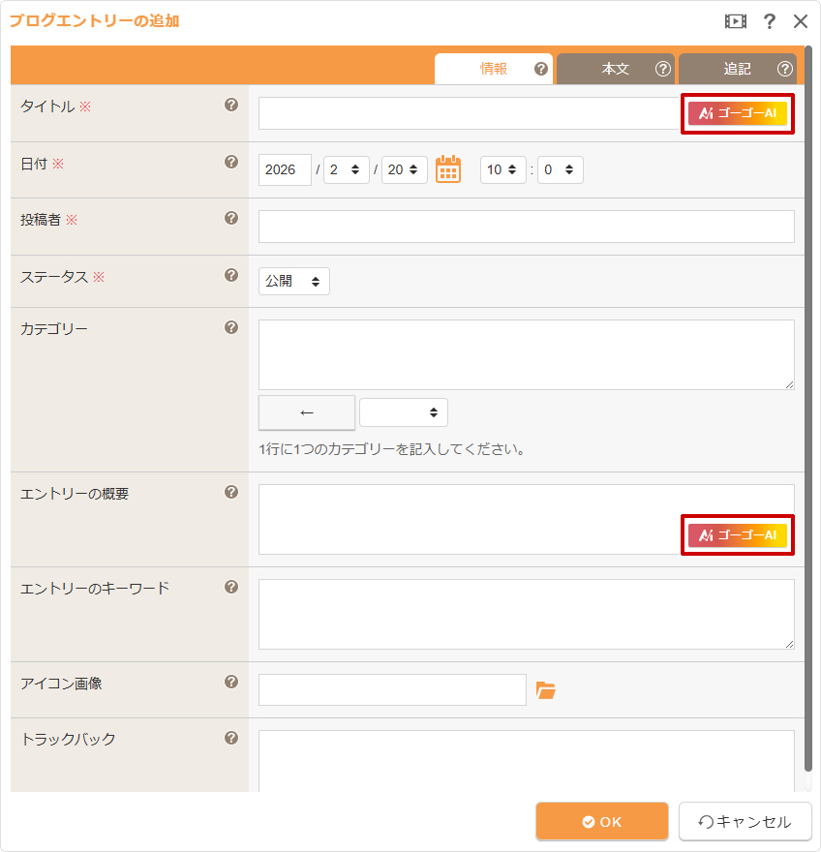Click the left arrow add-category button
Viewport: 821px width, 852px height.
click(x=307, y=412)
